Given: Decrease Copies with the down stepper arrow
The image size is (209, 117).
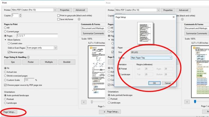Looking at the screenshot, I should pyautogui.click(x=20, y=16).
